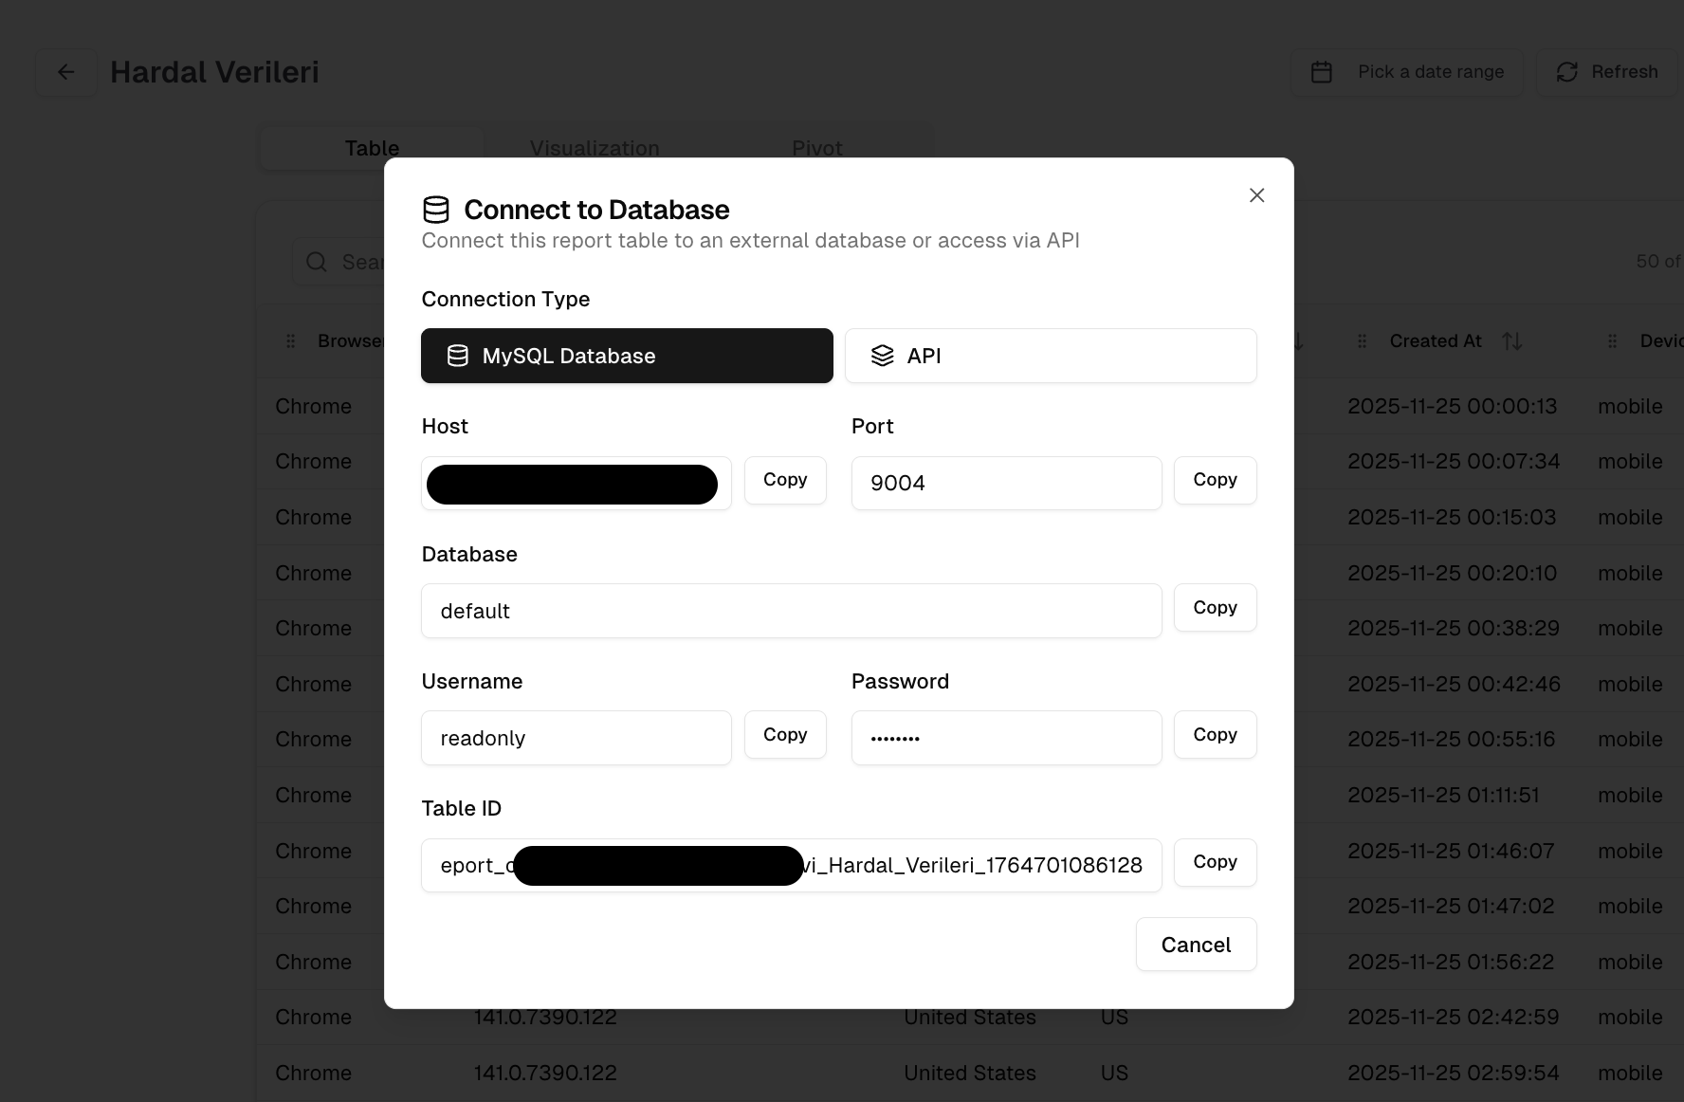Screen dimensions: 1684x1102
Task: Click the sort arrows next to Created At
Action: (1512, 340)
